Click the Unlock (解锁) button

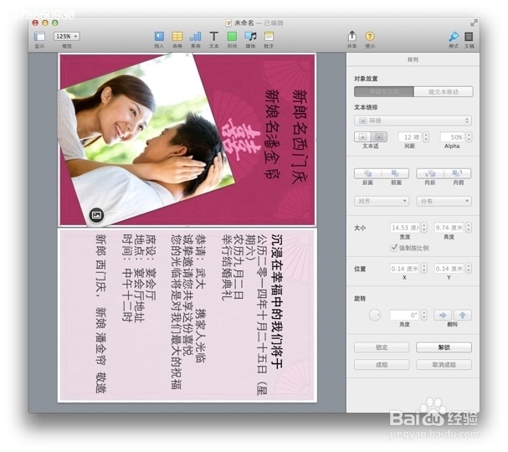(x=444, y=347)
